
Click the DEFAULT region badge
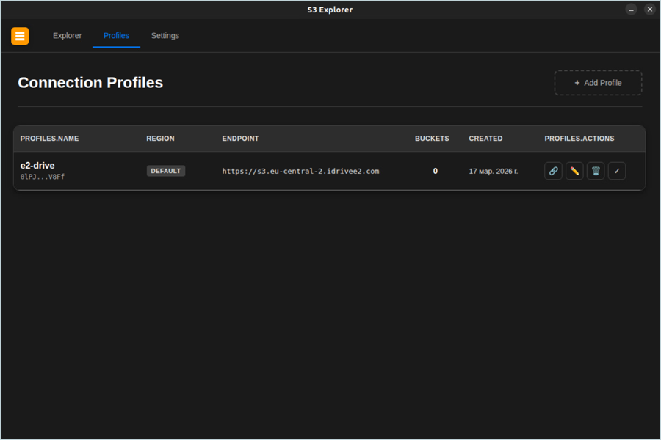166,171
